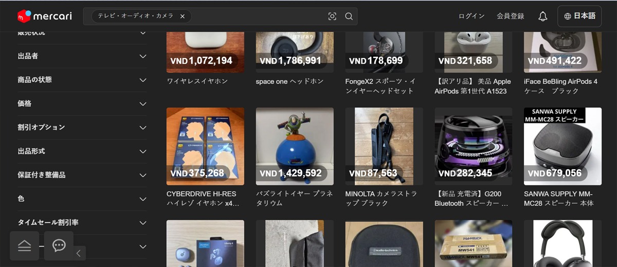Expand the タイムセール割引率 filter
617x267 pixels.
coord(82,223)
